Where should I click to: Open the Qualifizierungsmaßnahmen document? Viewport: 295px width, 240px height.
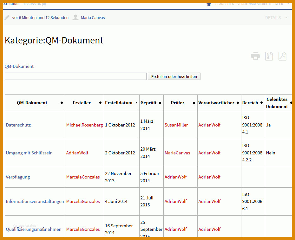coord(34,230)
